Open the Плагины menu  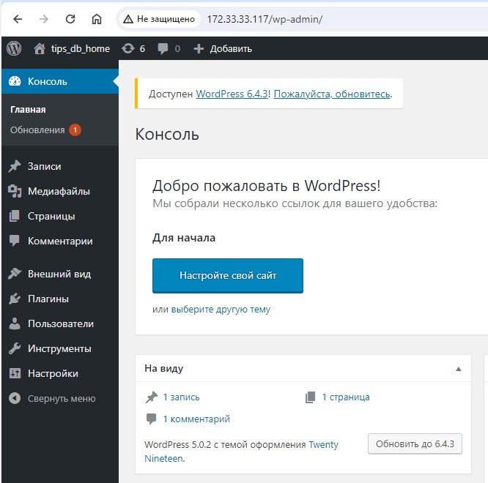[x=48, y=299]
